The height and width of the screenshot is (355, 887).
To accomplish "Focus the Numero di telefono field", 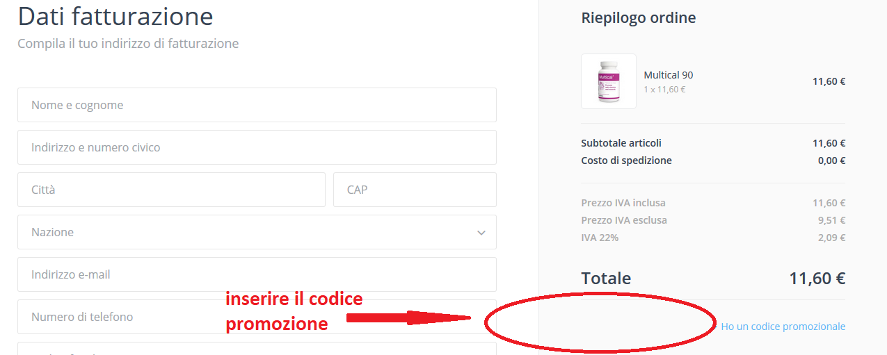I will [x=257, y=317].
